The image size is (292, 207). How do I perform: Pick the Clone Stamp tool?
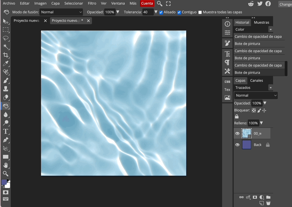(5, 89)
